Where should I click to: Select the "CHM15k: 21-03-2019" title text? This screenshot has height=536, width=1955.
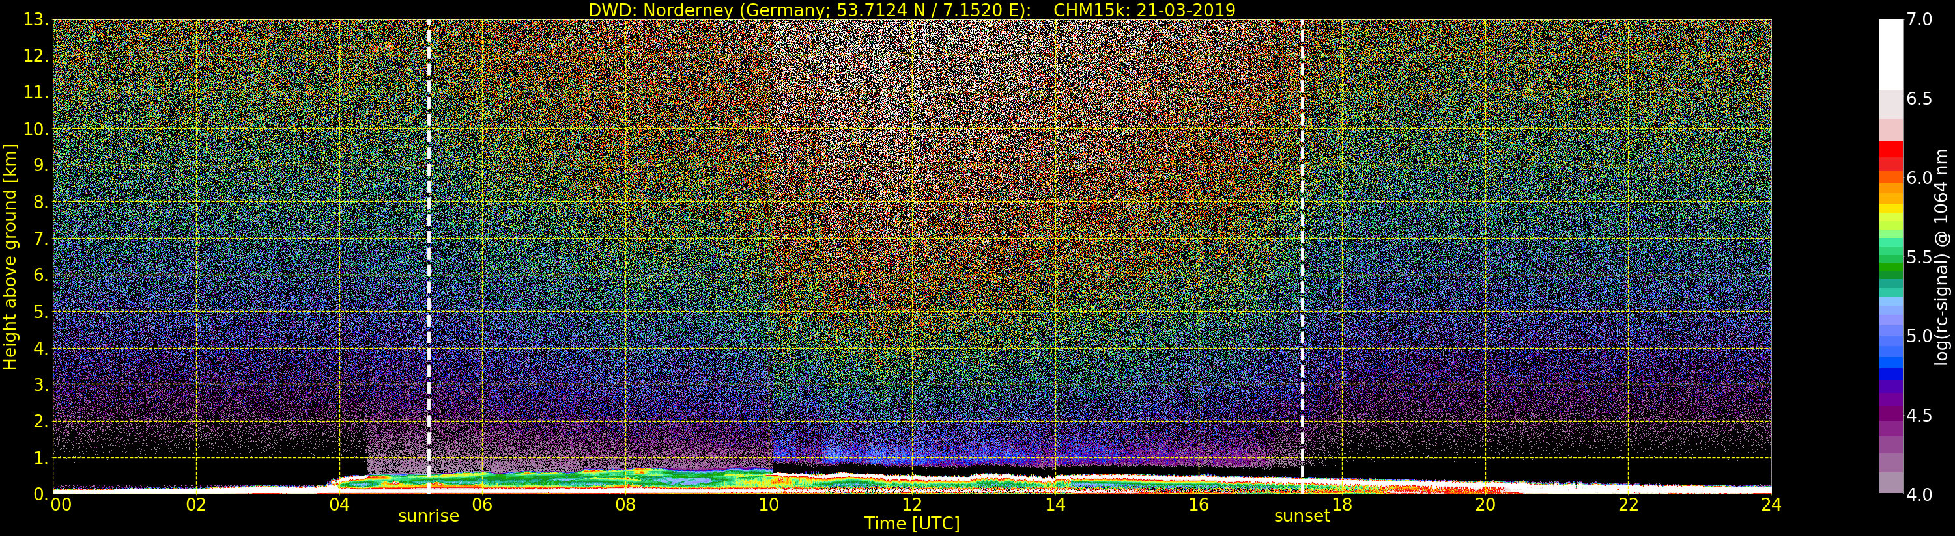coord(1145,10)
